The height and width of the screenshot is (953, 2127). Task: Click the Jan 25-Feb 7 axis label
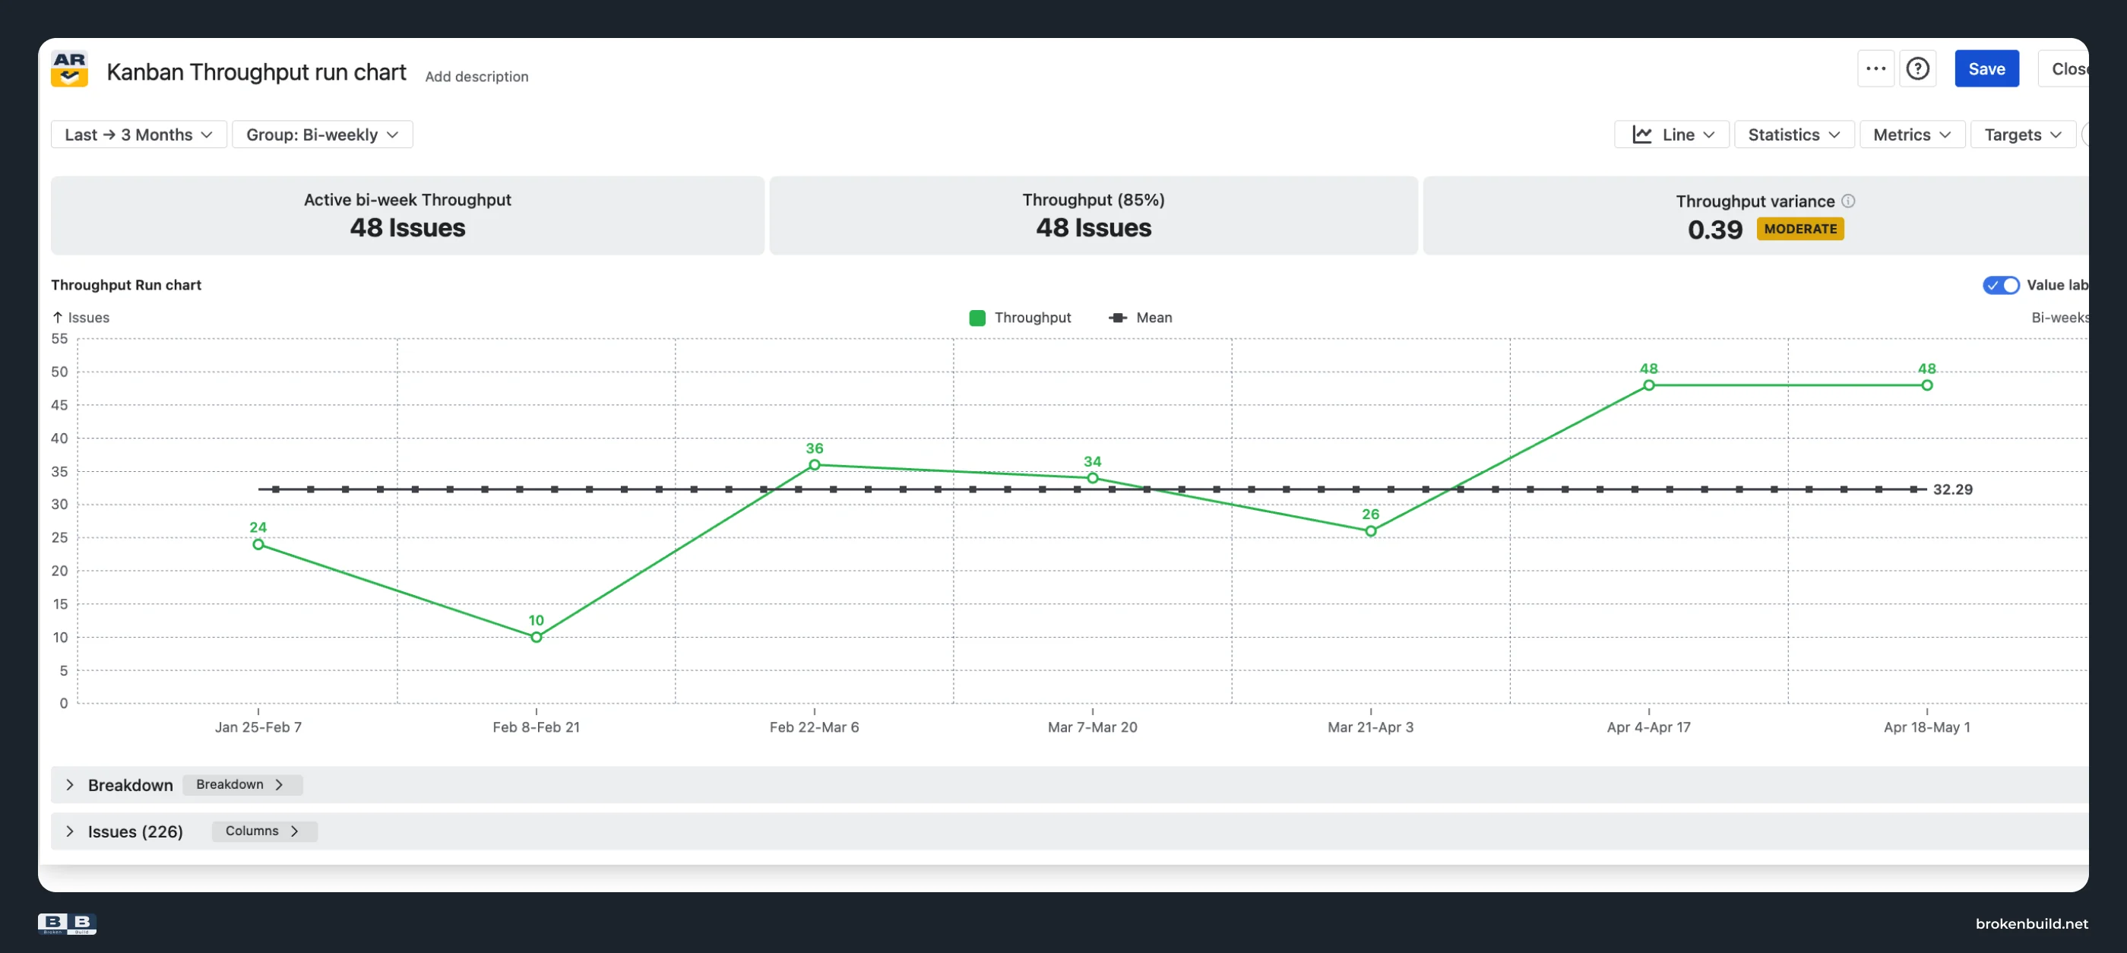pos(258,727)
